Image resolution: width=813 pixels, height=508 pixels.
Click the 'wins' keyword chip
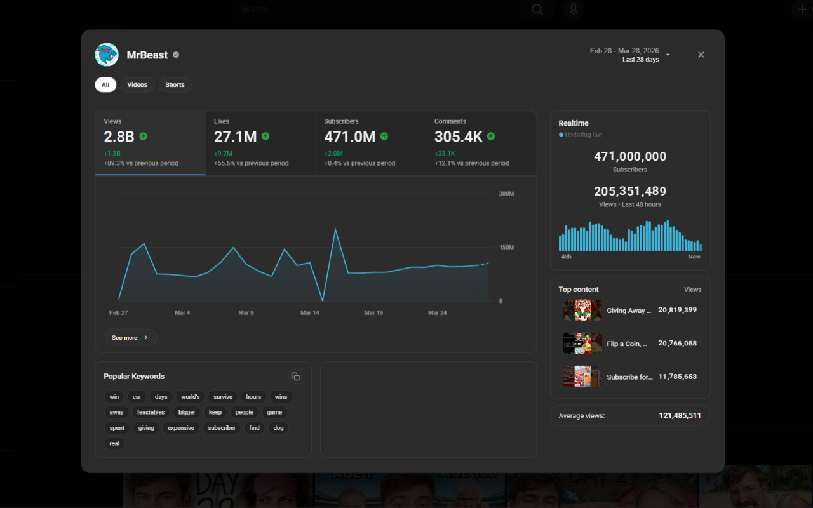[x=281, y=397]
